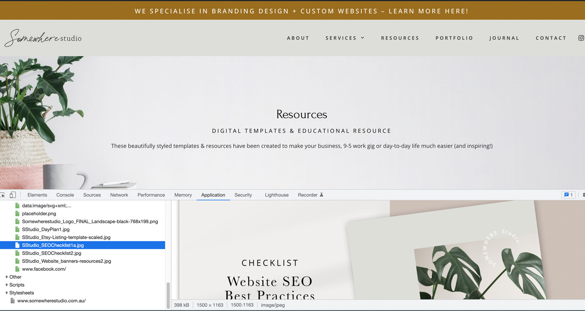Open the Network tab
Image resolution: width=585 pixels, height=311 pixels.
[119, 195]
